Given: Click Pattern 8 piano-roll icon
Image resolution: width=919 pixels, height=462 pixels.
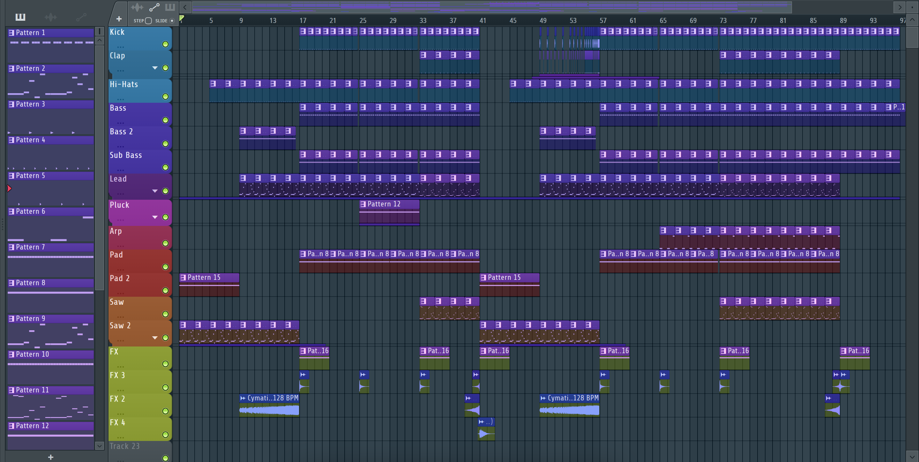Looking at the screenshot, I should (11, 283).
